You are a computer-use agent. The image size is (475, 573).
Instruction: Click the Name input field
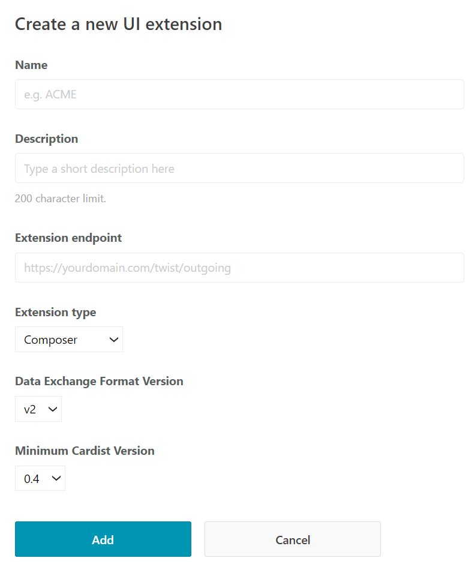point(239,94)
